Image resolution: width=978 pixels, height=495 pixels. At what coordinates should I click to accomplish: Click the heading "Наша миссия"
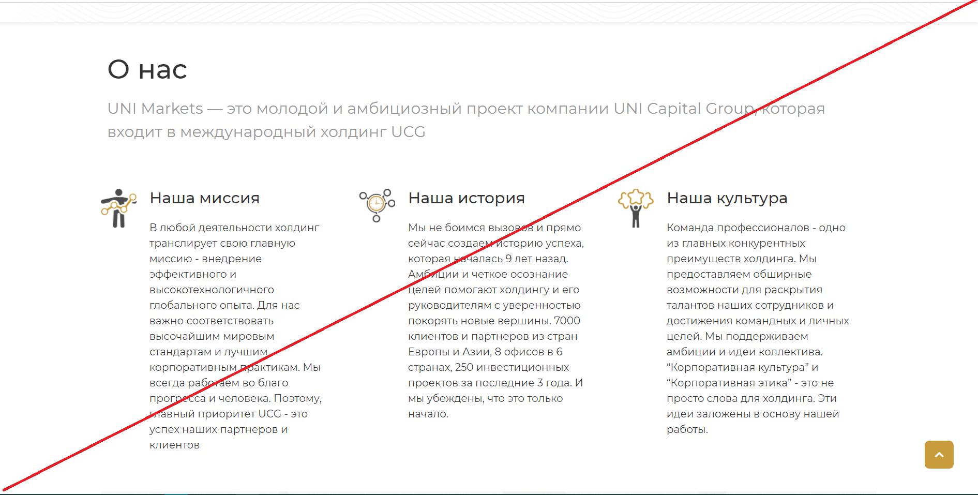pos(205,198)
